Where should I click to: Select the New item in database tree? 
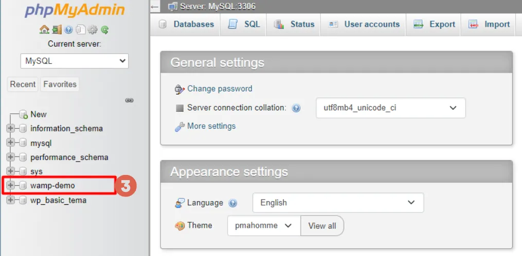(39, 114)
